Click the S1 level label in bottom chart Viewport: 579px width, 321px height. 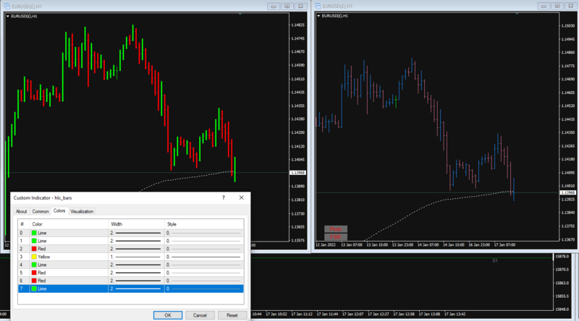pyautogui.click(x=495, y=260)
